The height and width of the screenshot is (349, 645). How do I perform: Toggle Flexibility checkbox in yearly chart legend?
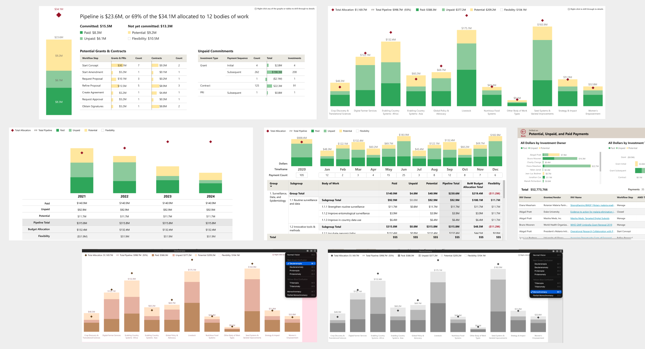(x=103, y=130)
